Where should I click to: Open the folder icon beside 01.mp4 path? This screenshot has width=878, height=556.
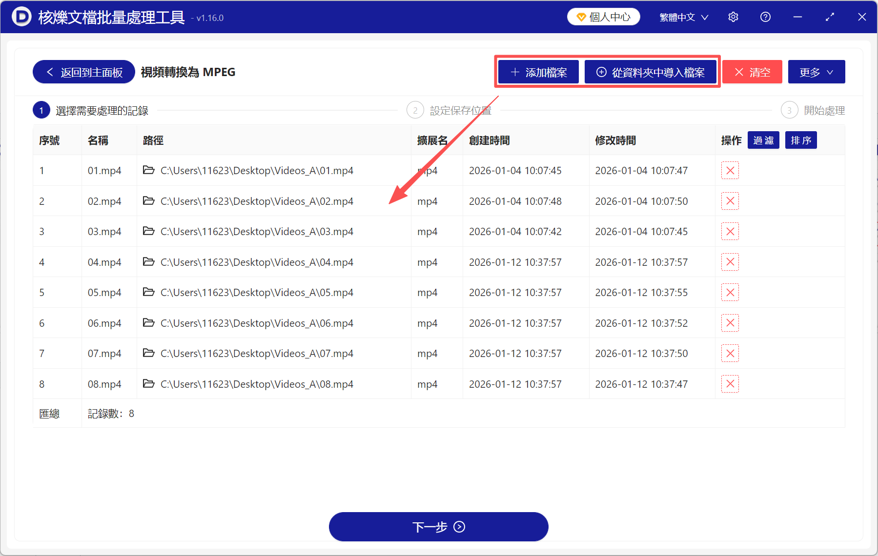tap(149, 170)
